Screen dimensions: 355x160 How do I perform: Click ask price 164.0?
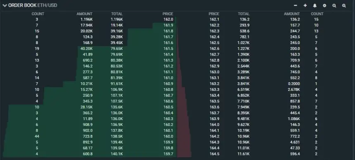(214, 125)
